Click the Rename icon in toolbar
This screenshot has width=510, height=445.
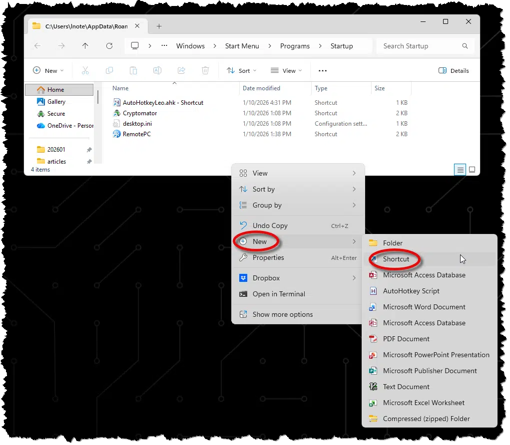(x=157, y=71)
